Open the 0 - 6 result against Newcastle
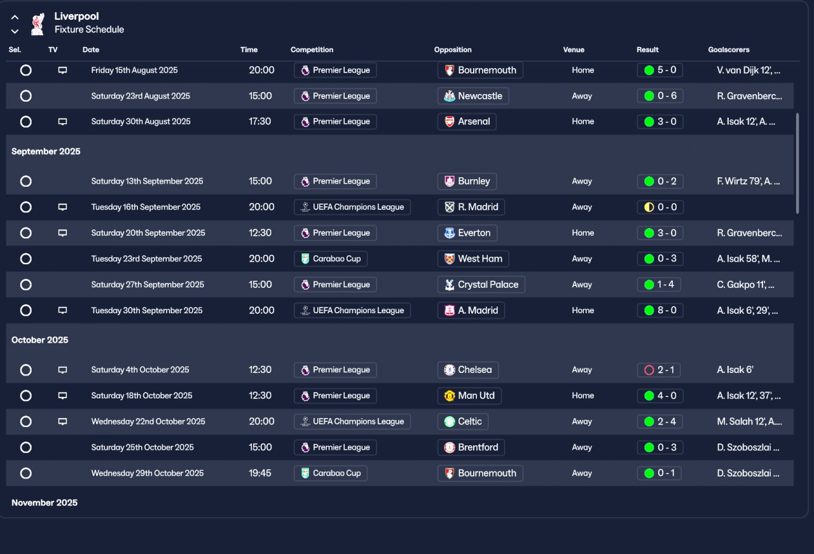The width and height of the screenshot is (814, 554). tap(660, 96)
